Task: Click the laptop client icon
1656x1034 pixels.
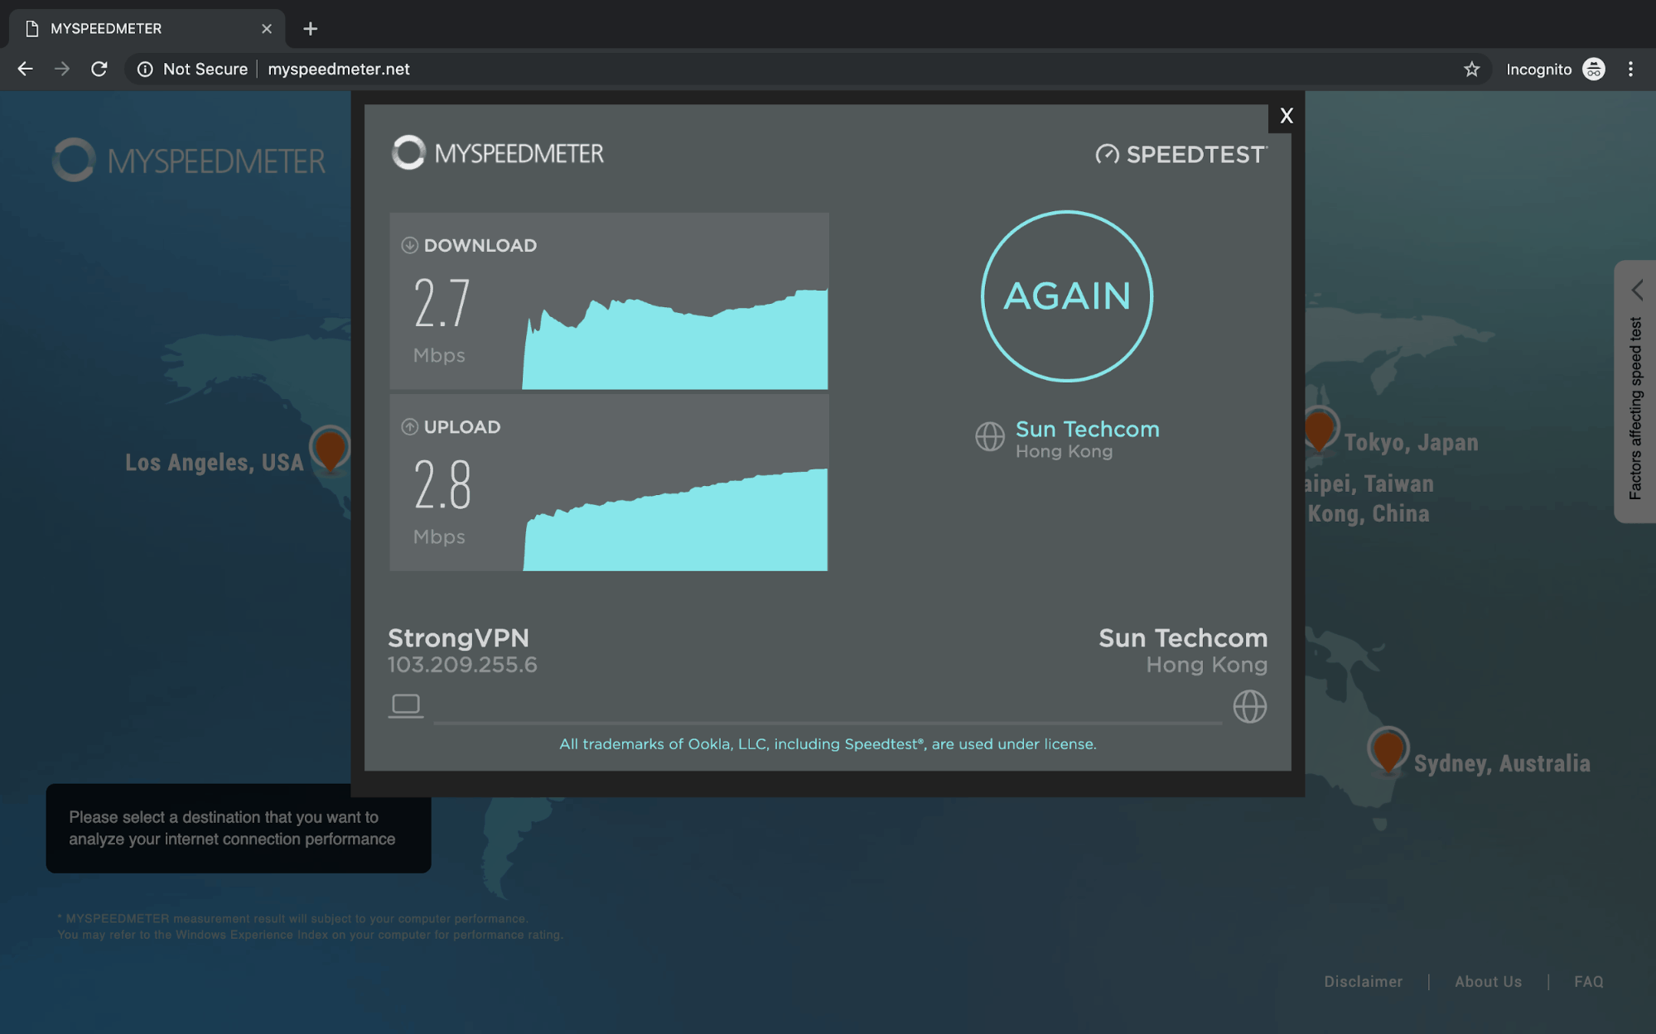Action: [x=406, y=706]
